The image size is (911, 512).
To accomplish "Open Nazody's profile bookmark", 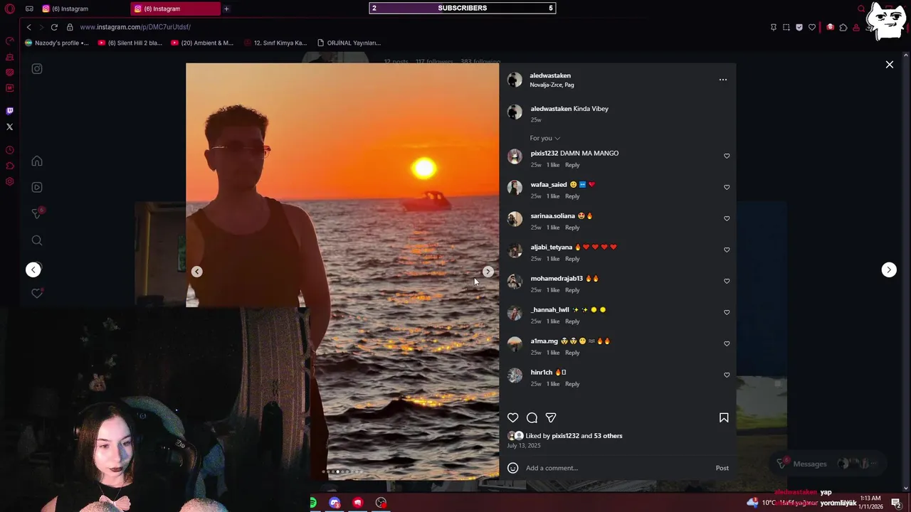I will [57, 43].
